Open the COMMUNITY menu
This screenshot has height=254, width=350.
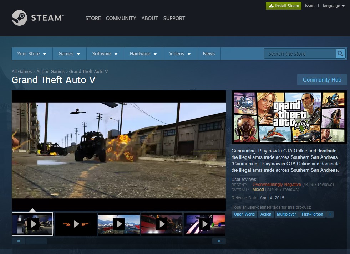[x=121, y=18]
